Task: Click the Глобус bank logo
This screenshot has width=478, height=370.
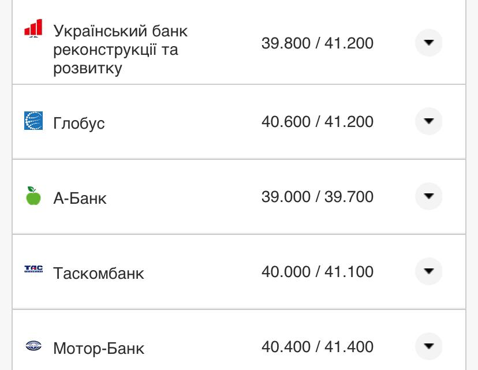Action: (x=33, y=122)
